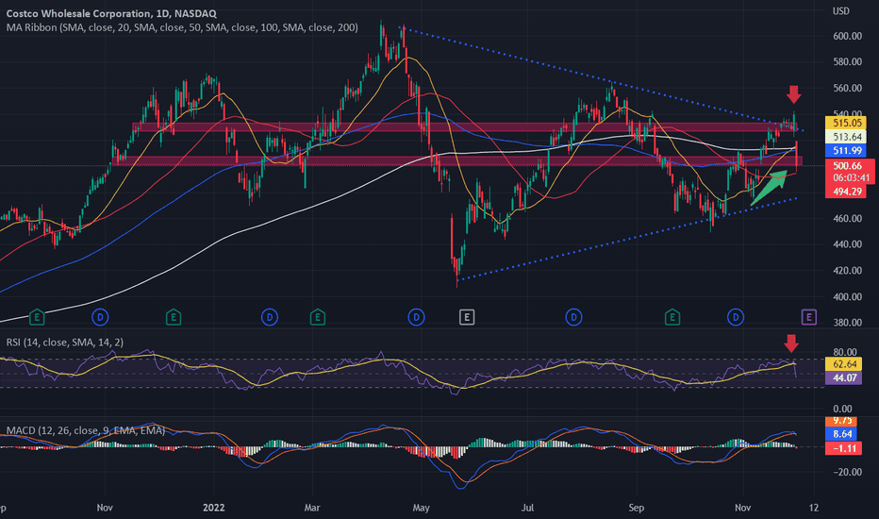
Task: Open the earnings marker from late September 2021
Action: point(37,318)
